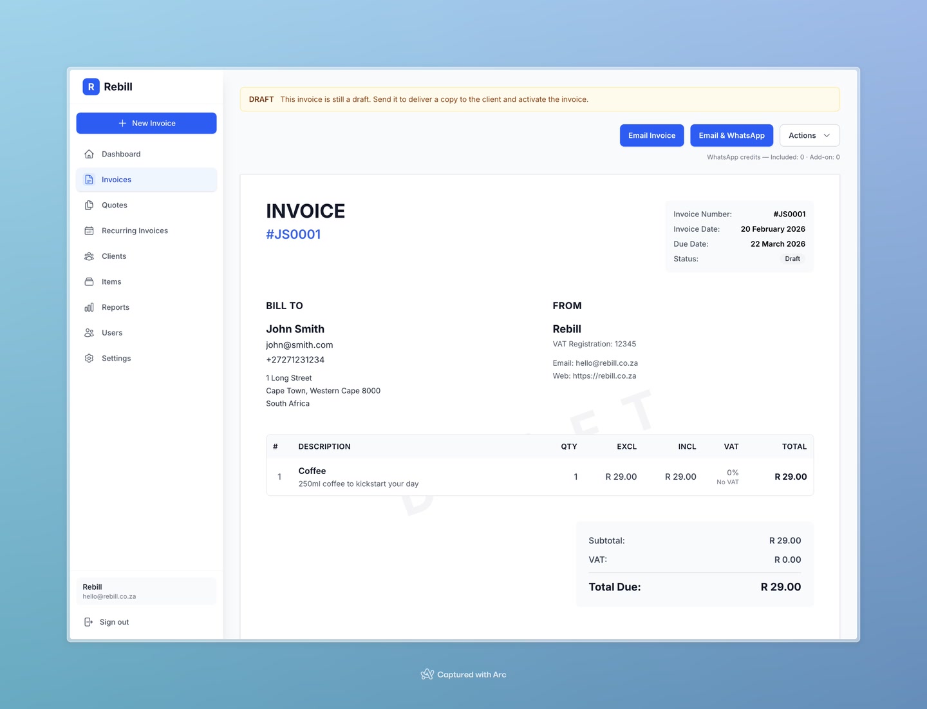Click the Draft status badge
This screenshot has height=709, width=927.
click(792, 258)
